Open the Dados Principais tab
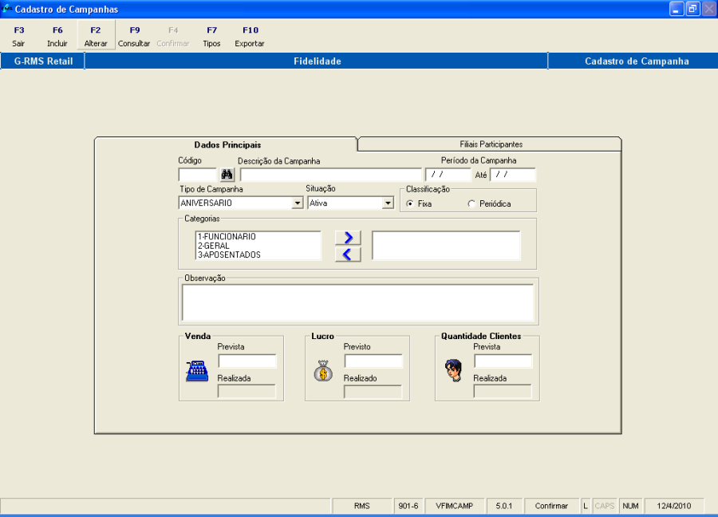The height and width of the screenshot is (517, 718). click(x=227, y=144)
